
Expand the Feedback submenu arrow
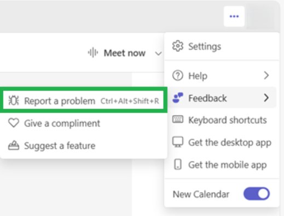(x=266, y=98)
